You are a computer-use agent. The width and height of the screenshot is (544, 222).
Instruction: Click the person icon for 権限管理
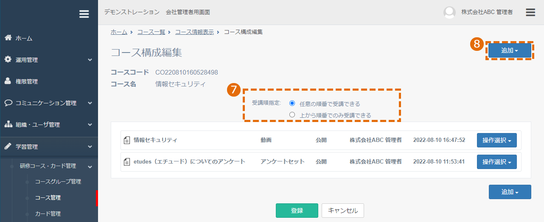(8, 81)
